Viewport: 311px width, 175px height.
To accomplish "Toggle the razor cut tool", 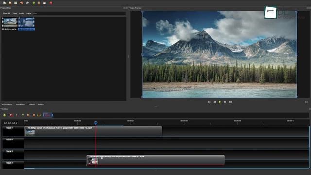I will click(17, 115).
